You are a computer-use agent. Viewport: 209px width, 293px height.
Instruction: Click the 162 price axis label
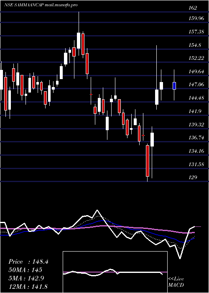coord(193,8)
